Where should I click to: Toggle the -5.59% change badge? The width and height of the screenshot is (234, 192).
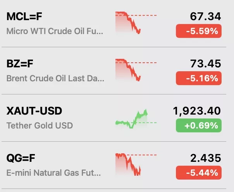pos(199,31)
